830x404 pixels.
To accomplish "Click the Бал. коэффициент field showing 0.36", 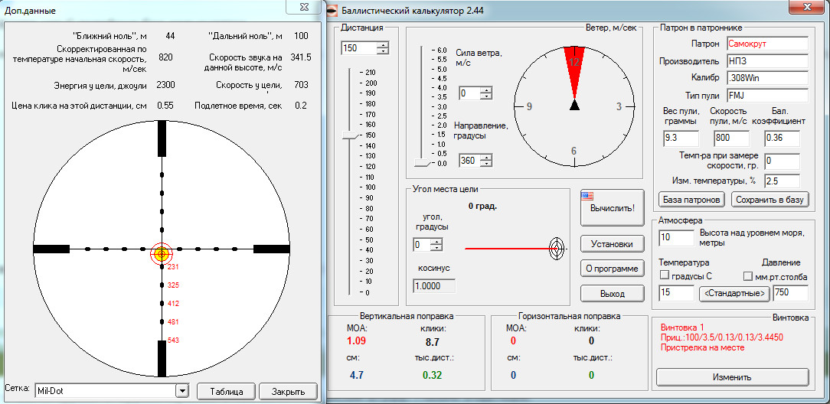I will [781, 138].
